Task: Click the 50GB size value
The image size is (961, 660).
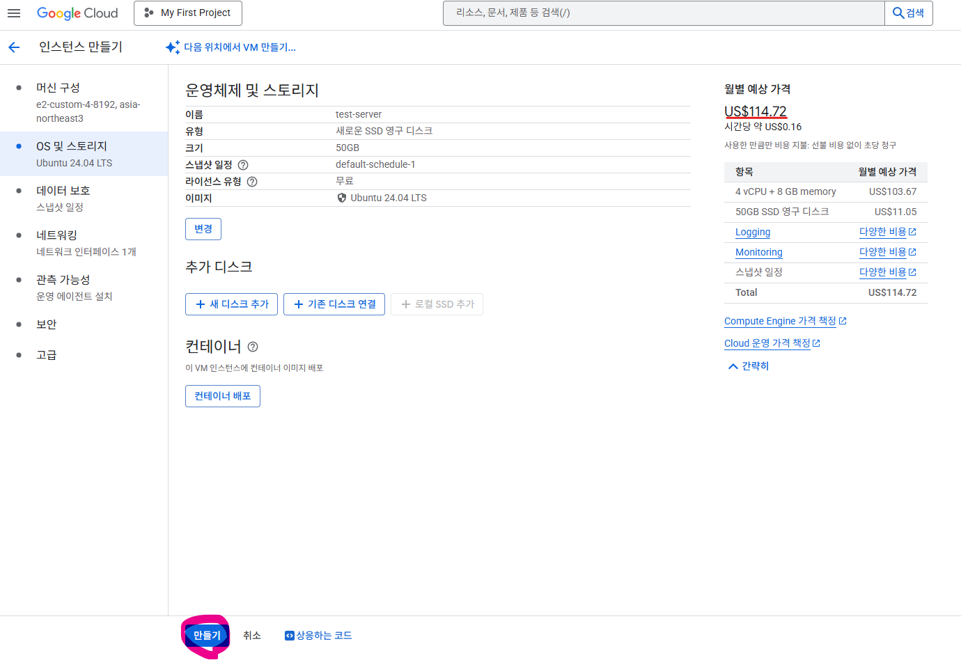Action: tap(347, 148)
